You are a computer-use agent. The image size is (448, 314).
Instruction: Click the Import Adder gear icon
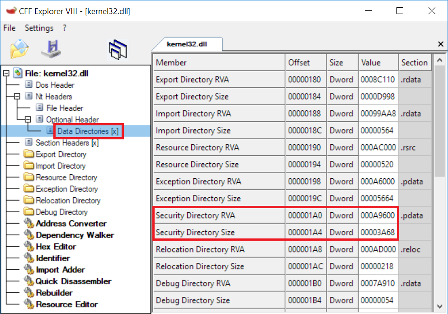click(29, 269)
